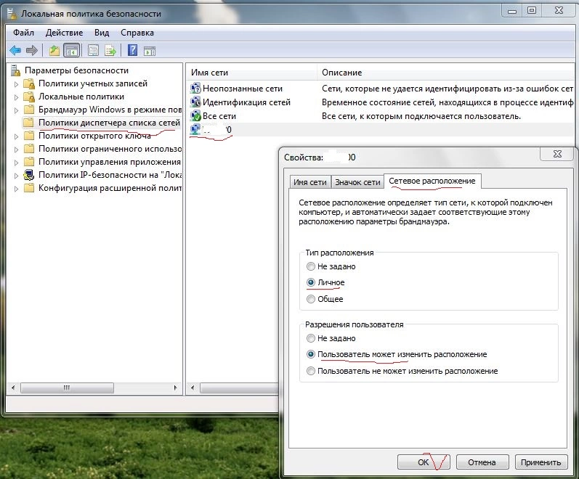Click the Описание column header

(341, 73)
